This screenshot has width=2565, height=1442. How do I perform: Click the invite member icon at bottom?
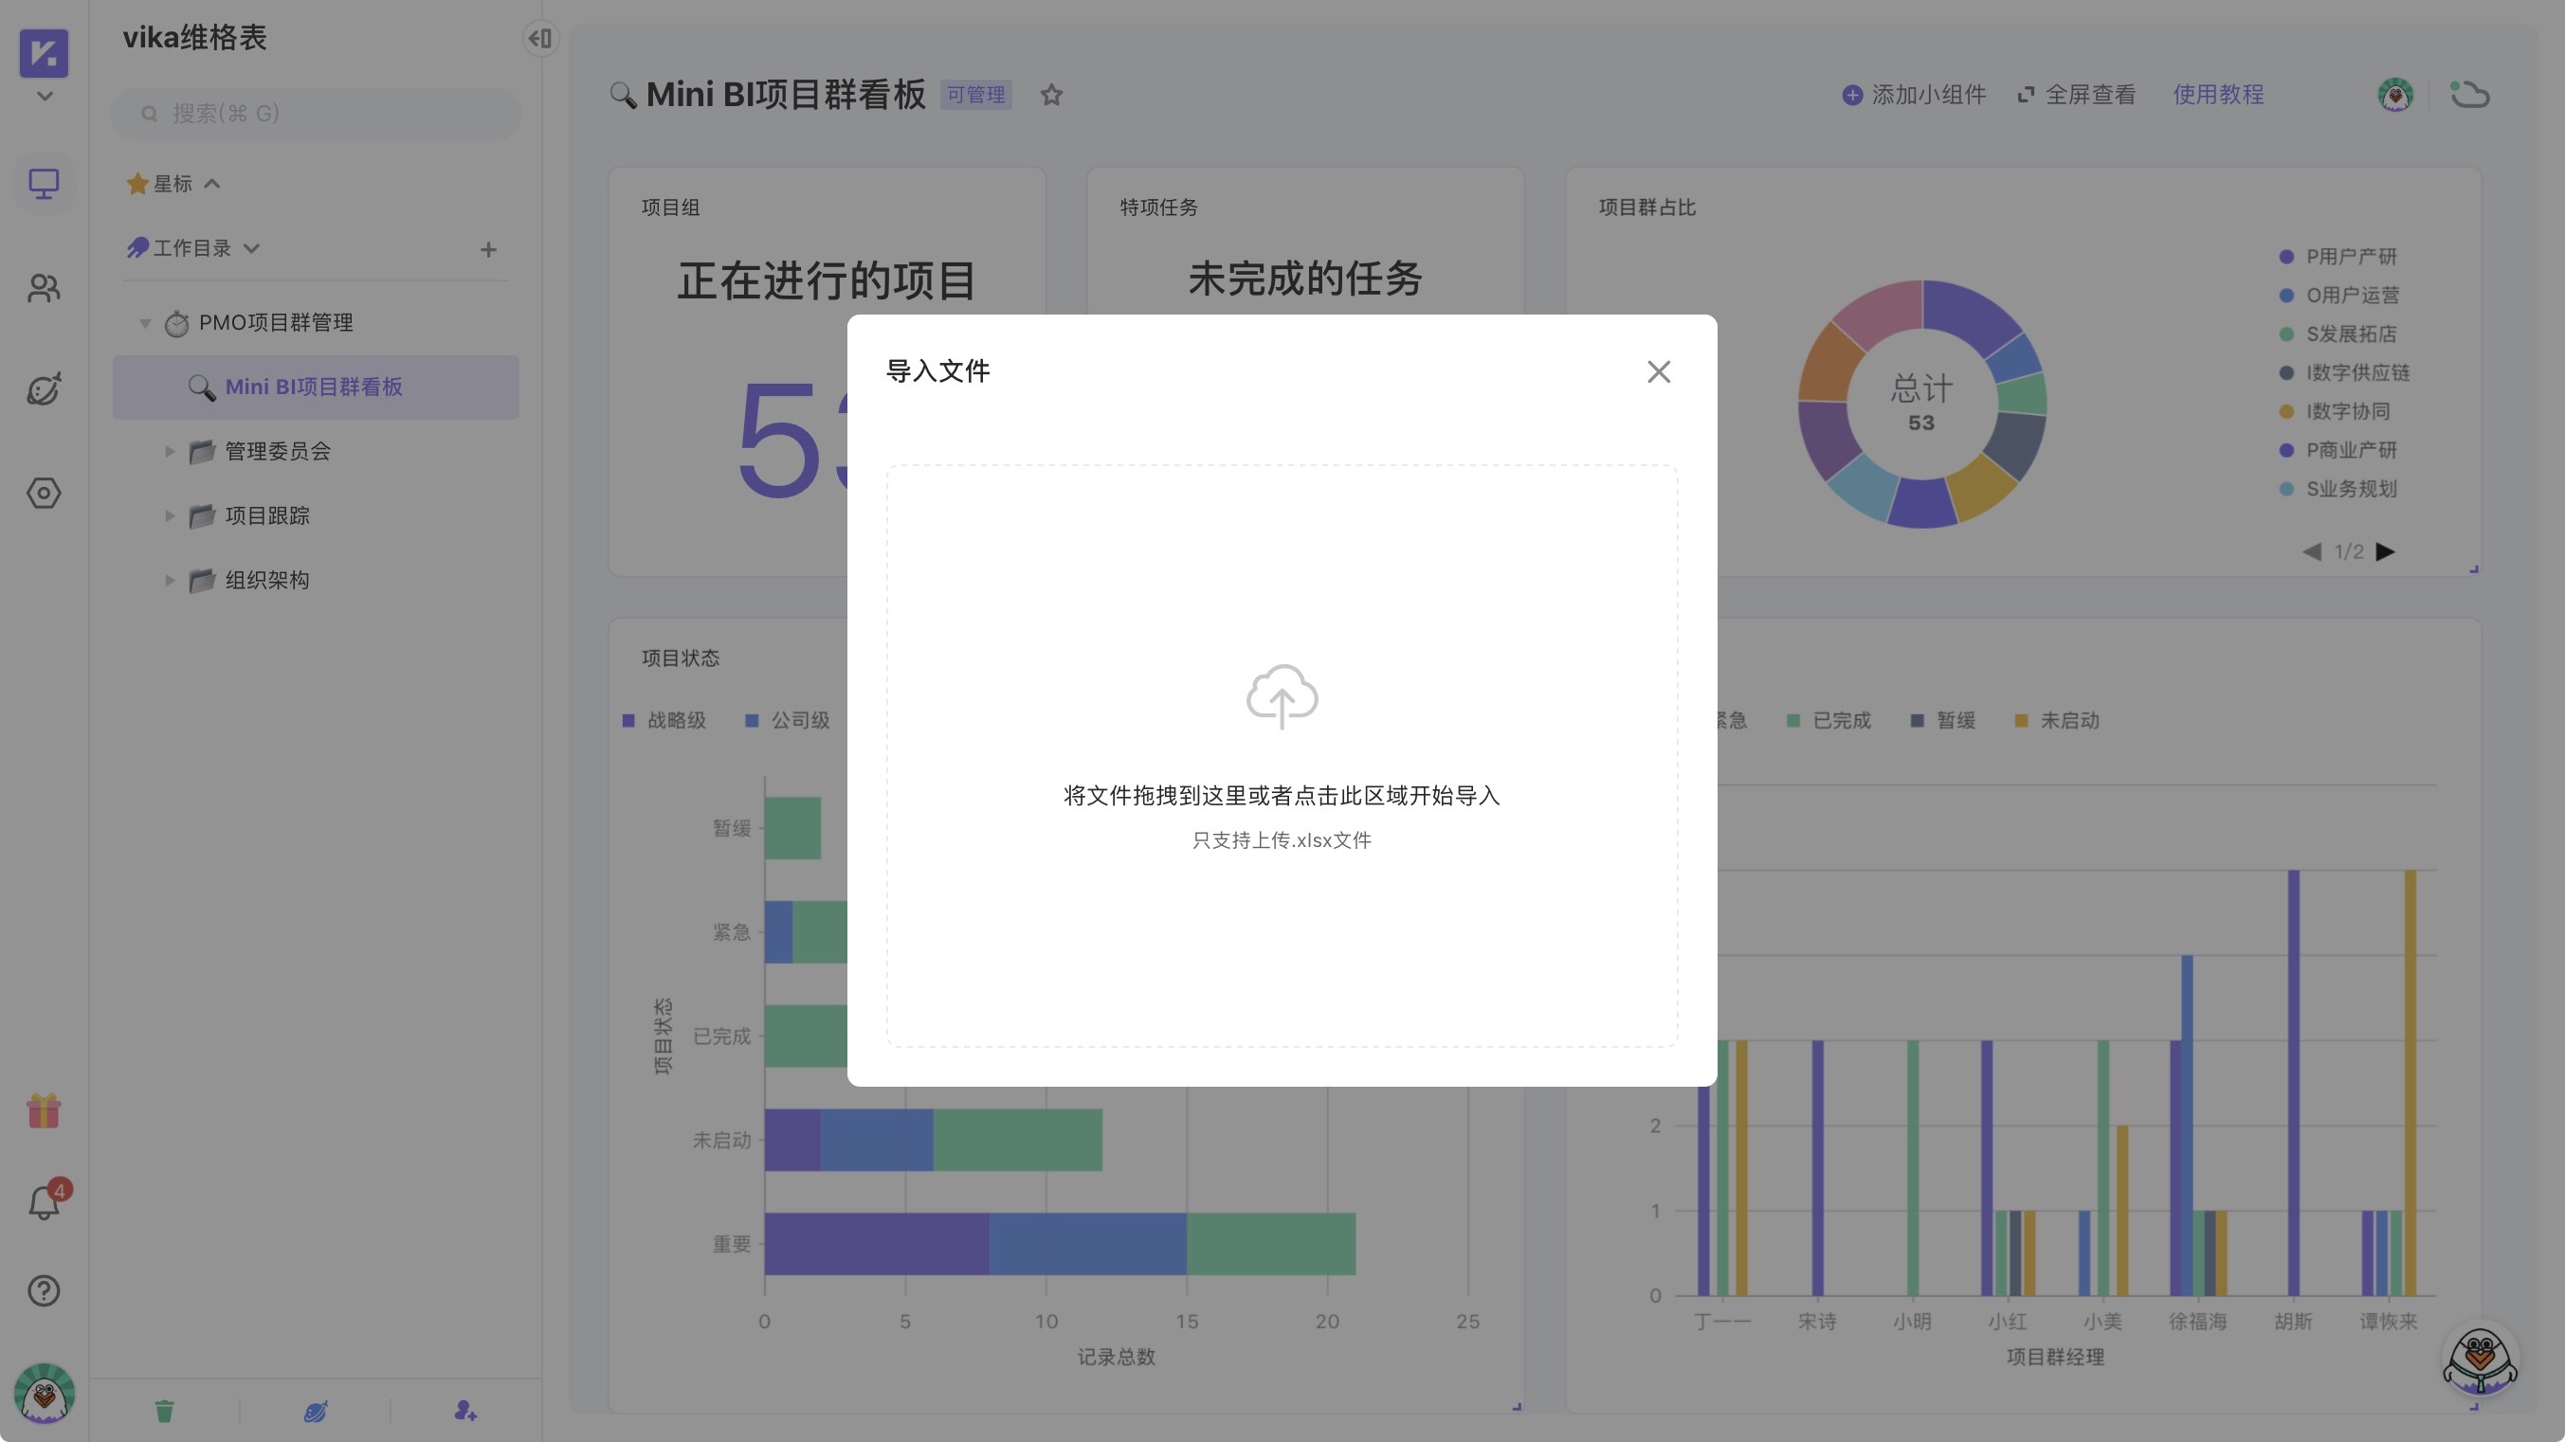click(x=465, y=1410)
